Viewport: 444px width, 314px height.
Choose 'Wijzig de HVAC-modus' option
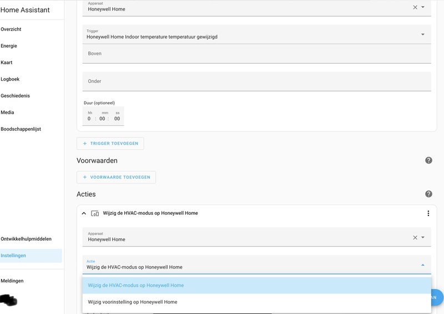[136, 285]
